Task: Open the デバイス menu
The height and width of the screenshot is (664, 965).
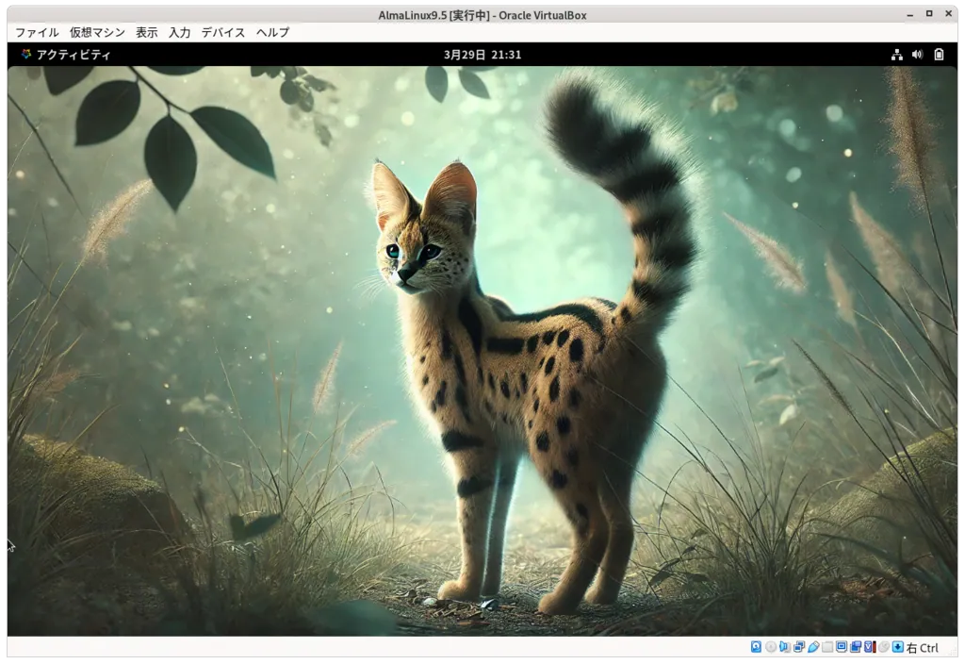Action: (x=222, y=31)
